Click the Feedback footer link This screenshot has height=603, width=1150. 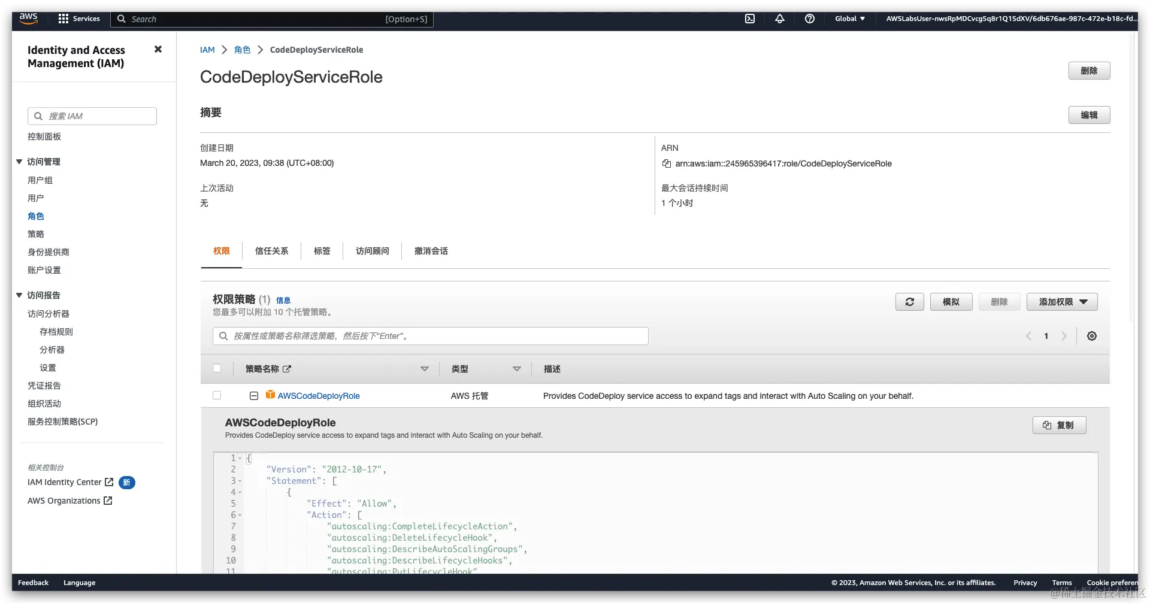click(x=33, y=583)
